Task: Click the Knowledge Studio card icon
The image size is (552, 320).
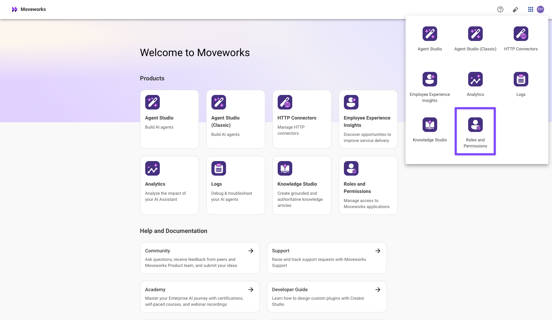Action: click(x=285, y=168)
